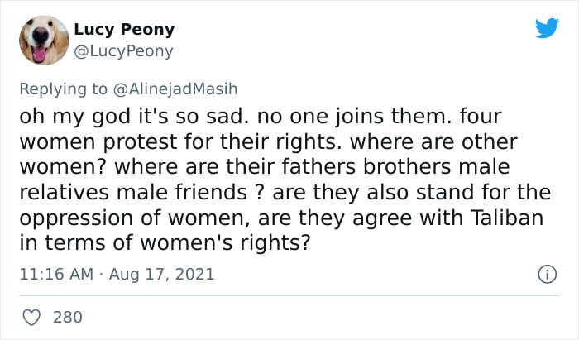Visit the @LucyPeony handle

point(123,51)
